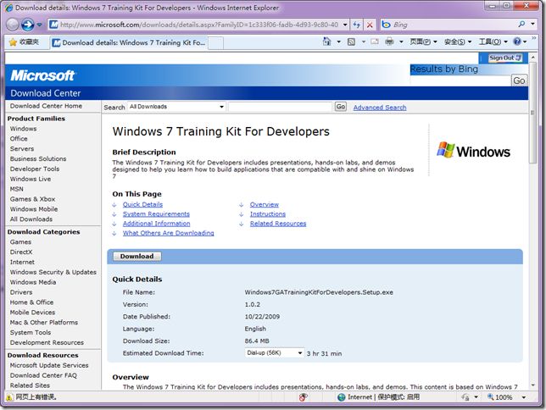
Task: Open Developer Tools in sidebar
Action: click(x=35, y=169)
